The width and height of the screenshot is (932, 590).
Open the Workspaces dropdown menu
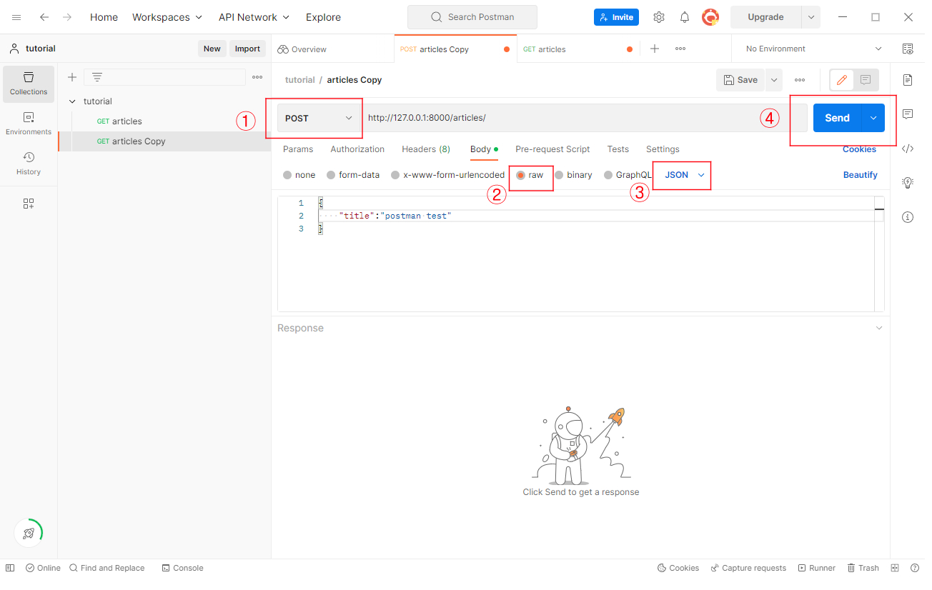[167, 17]
